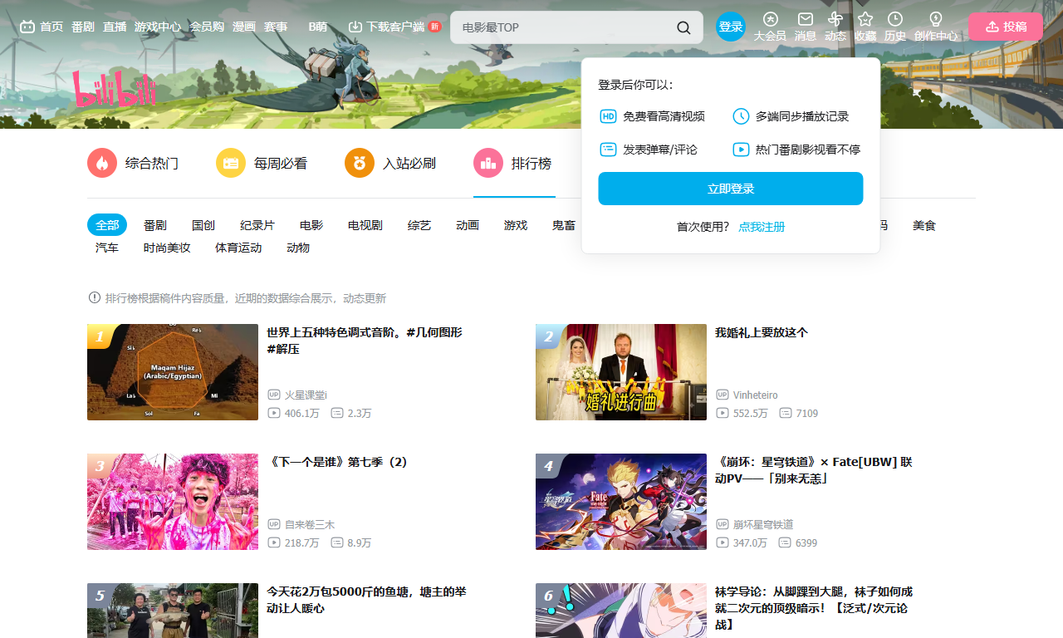
Task: Open rank 3 pink powder video thumbnail
Action: [x=173, y=502]
